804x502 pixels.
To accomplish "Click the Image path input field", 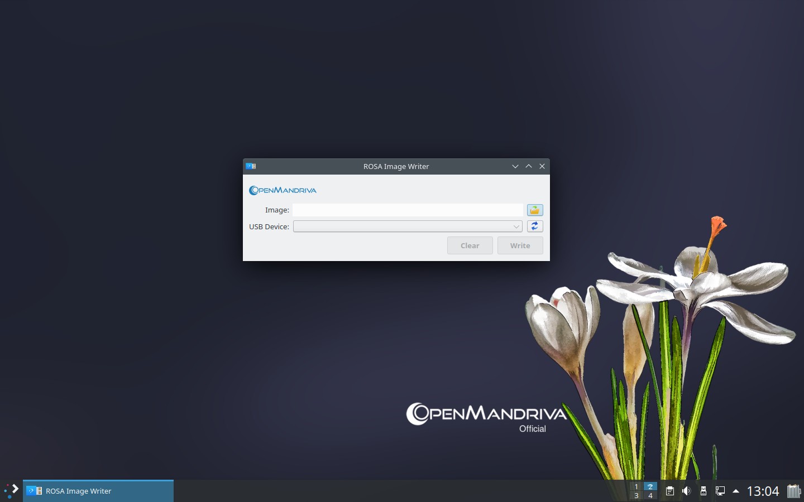I will [x=408, y=210].
